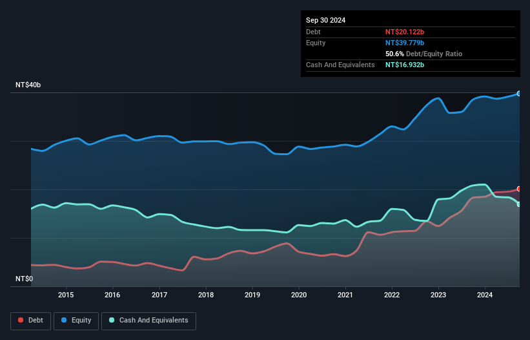Select the Cash endpoint marker on the teal line
The height and width of the screenshot is (340, 530).
pyautogui.click(x=519, y=204)
